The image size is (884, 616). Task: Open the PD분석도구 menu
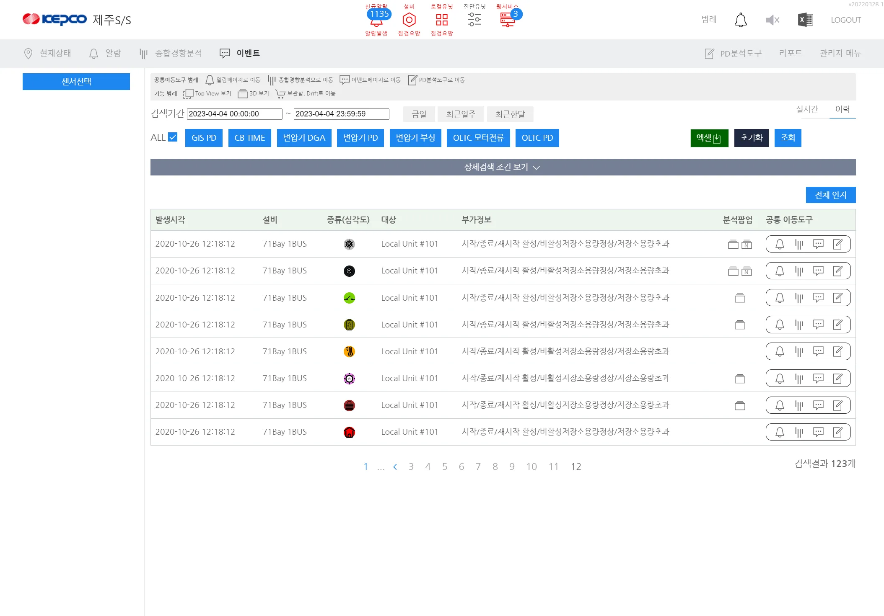point(733,53)
